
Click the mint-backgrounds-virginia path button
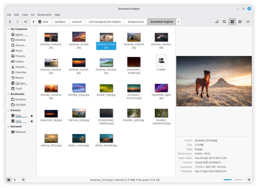tap(105, 22)
